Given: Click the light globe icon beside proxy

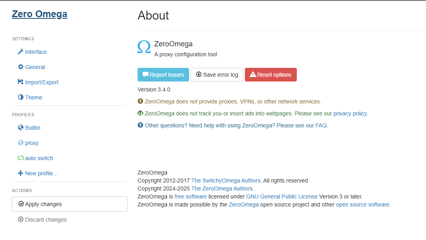Looking at the screenshot, I should [21, 143].
